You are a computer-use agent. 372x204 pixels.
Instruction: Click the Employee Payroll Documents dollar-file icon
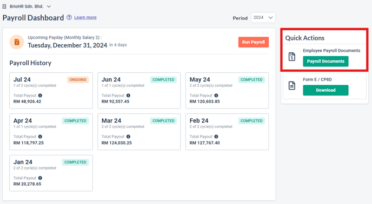(292, 57)
